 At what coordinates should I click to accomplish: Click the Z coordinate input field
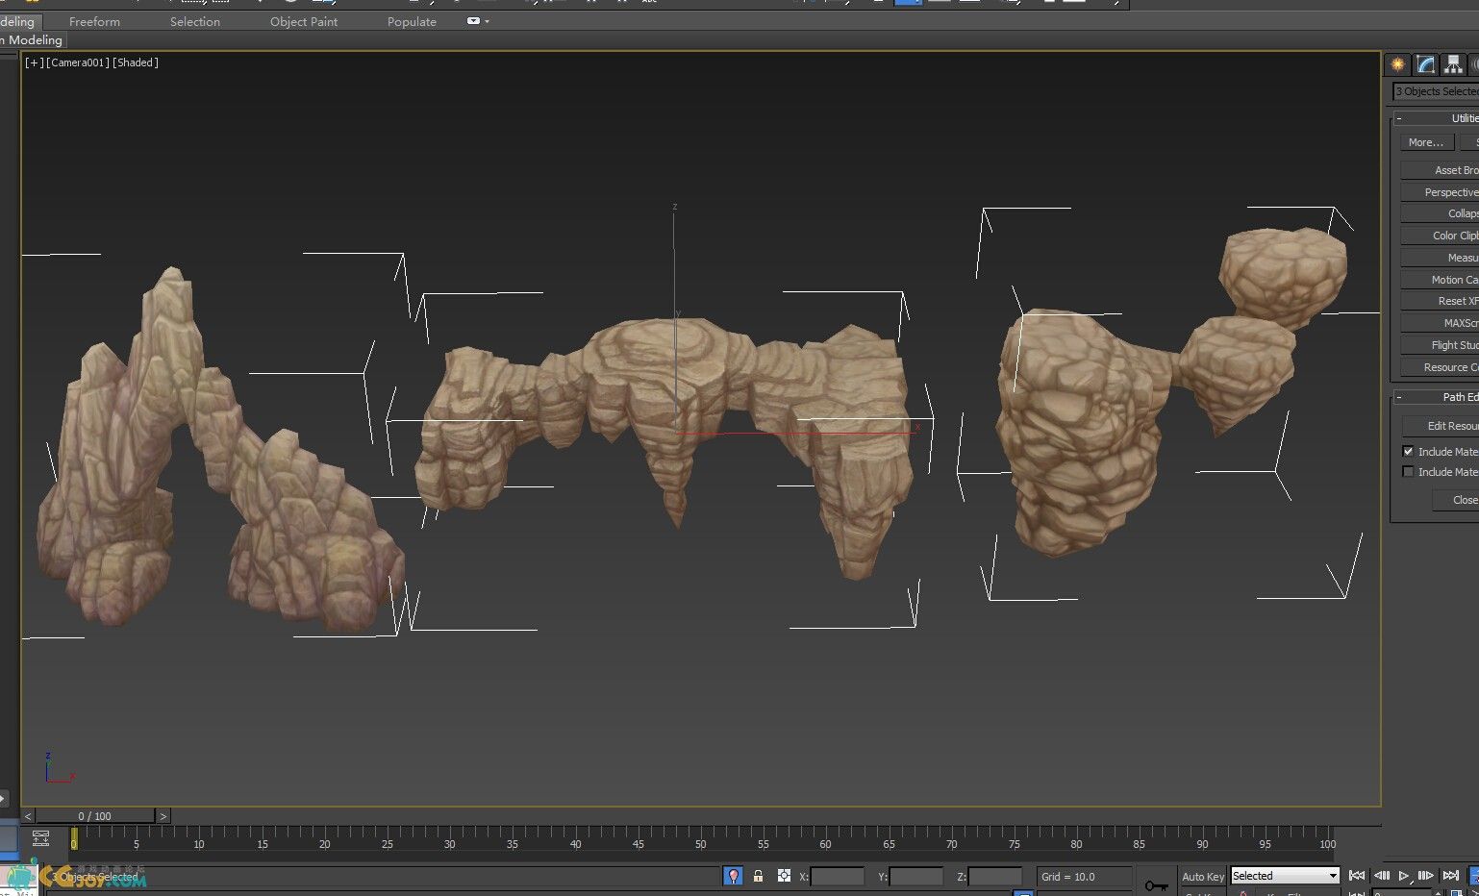point(995,876)
